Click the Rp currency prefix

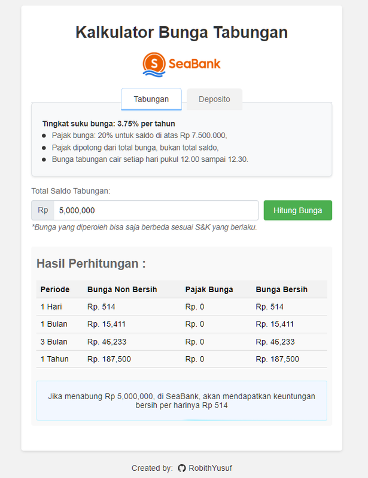pos(43,210)
